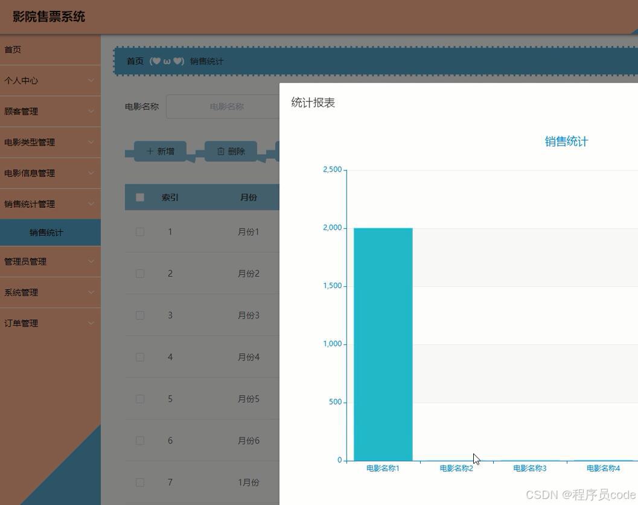Expand the 管理员管理 sidebar menu
Screen dimensions: 638x505
(50, 262)
